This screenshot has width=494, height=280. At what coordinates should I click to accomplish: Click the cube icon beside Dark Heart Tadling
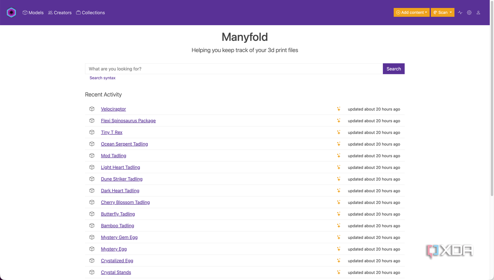point(92,190)
